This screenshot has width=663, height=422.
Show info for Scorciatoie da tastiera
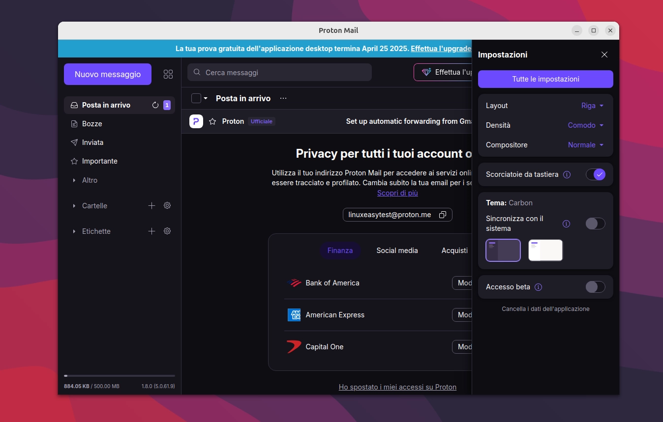tap(567, 174)
